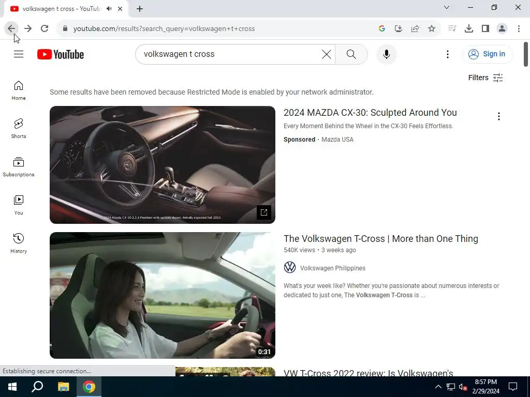This screenshot has height=397, width=530.
Task: Reload the page with refresh icon
Action: pos(45,29)
